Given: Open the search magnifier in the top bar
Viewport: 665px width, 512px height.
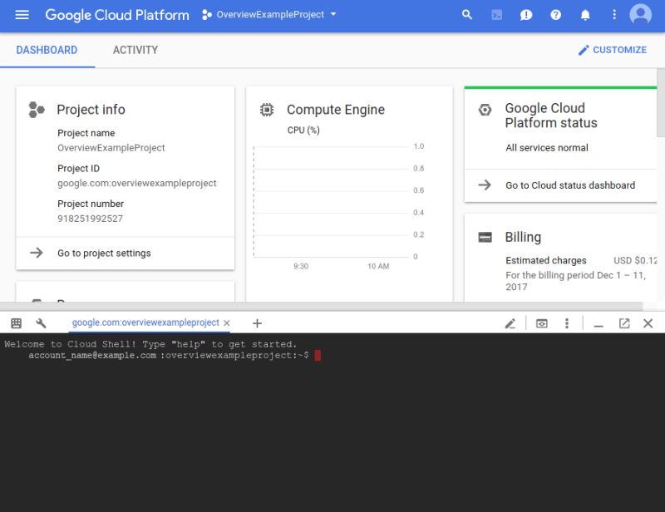Looking at the screenshot, I should pyautogui.click(x=466, y=14).
